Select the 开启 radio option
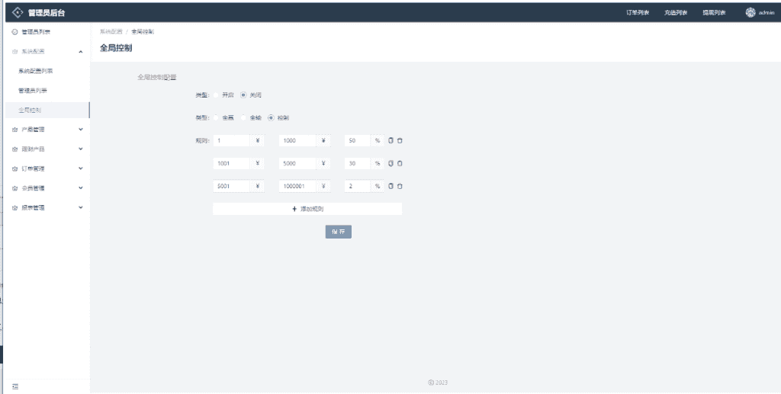The image size is (781, 394). tap(216, 95)
